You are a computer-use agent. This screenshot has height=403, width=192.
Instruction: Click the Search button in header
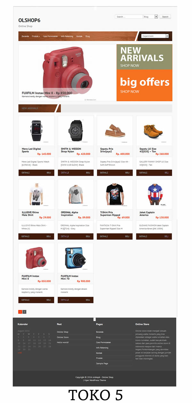pos(165,17)
